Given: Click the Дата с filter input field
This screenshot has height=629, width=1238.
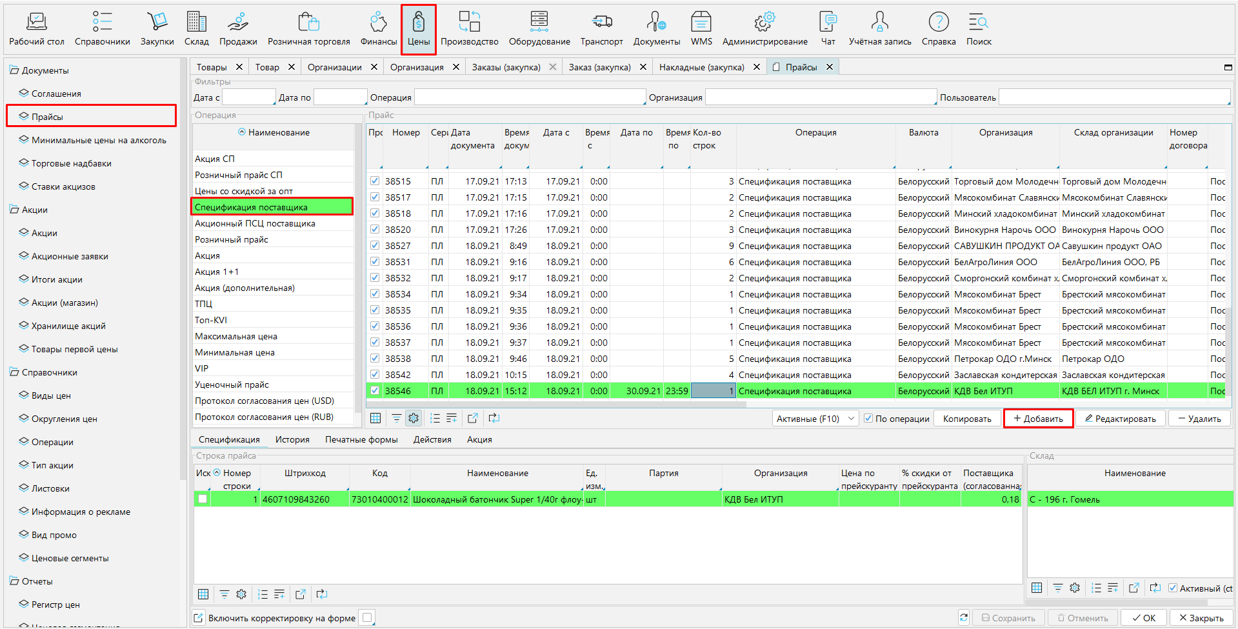Looking at the screenshot, I should [x=248, y=97].
